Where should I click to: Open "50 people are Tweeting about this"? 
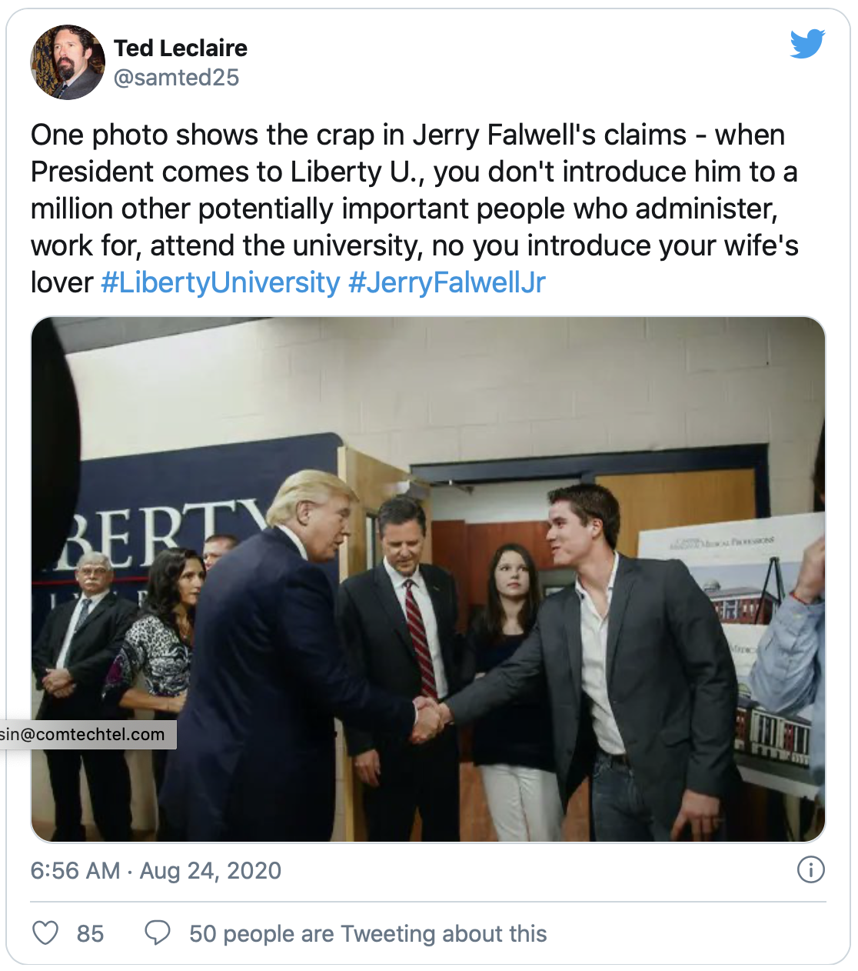[367, 933]
